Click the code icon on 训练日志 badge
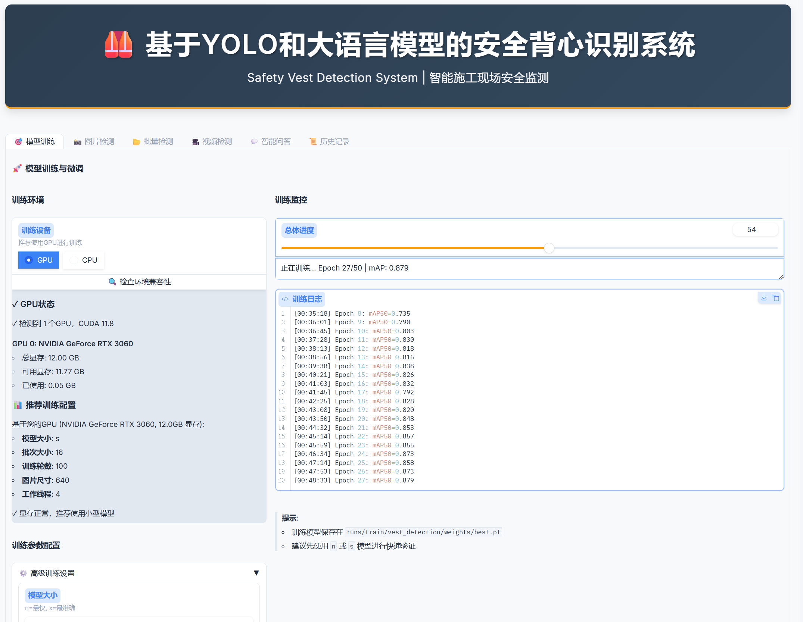The width and height of the screenshot is (803, 622). pyautogui.click(x=285, y=299)
